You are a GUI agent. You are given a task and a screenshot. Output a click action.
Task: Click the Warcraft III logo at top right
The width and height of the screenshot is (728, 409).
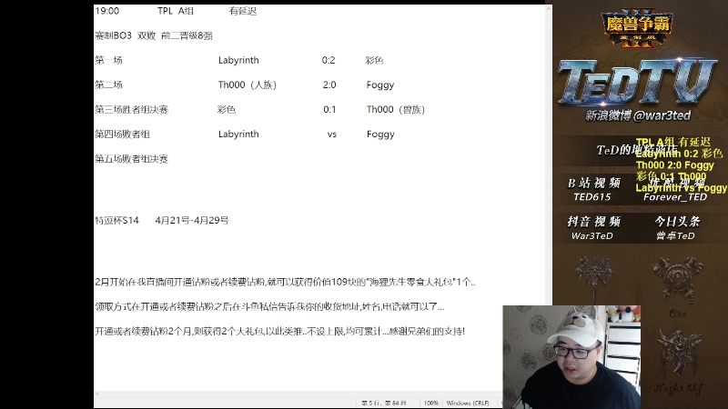pos(637,28)
